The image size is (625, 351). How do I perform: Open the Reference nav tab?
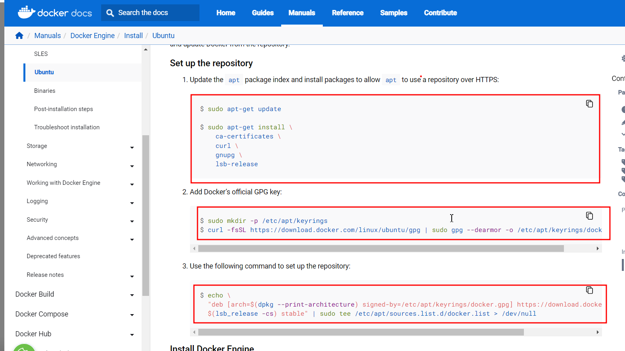point(347,13)
